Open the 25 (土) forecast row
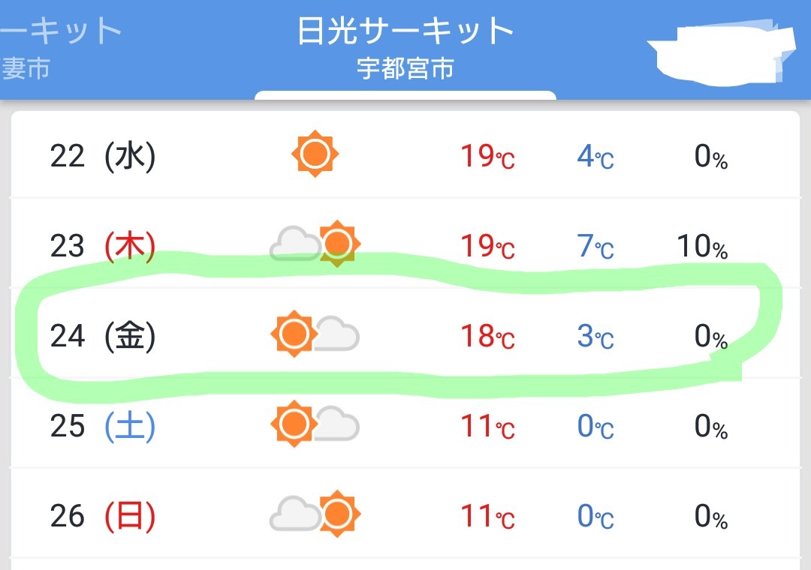Screen dimensions: 811x570 coord(405,424)
